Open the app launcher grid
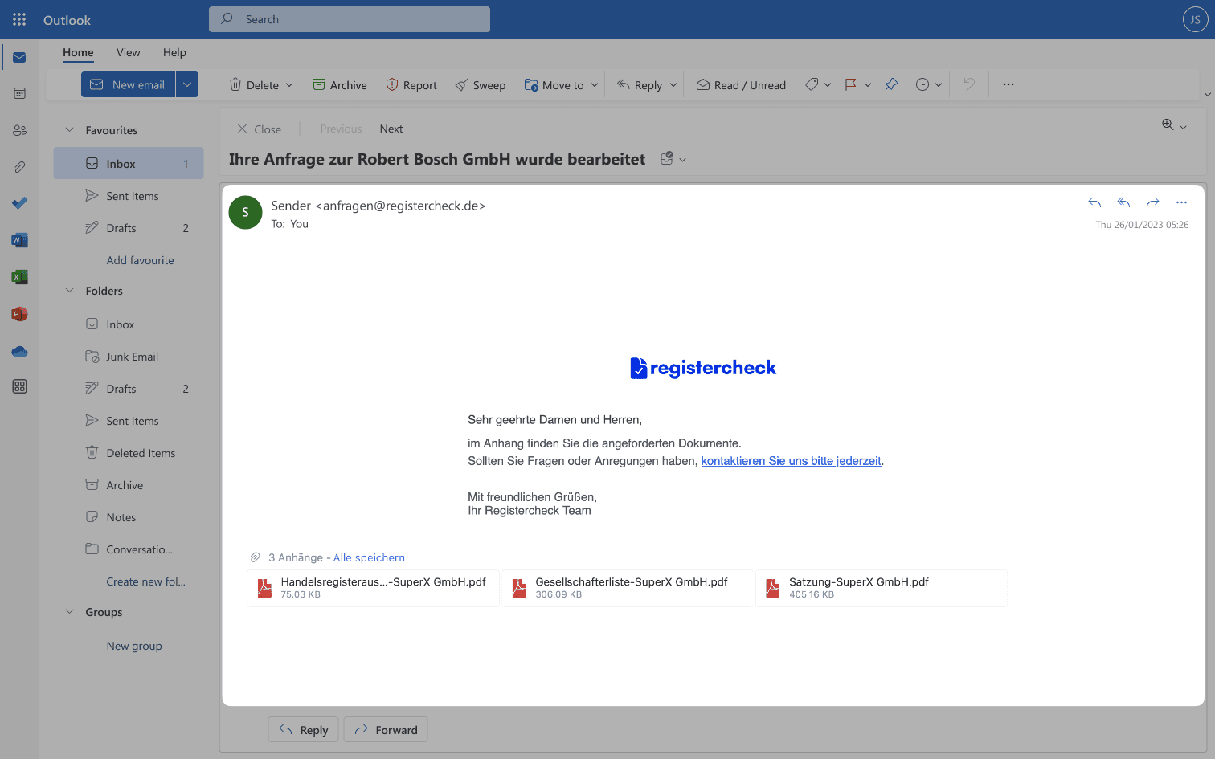1215x759 pixels. tap(19, 19)
